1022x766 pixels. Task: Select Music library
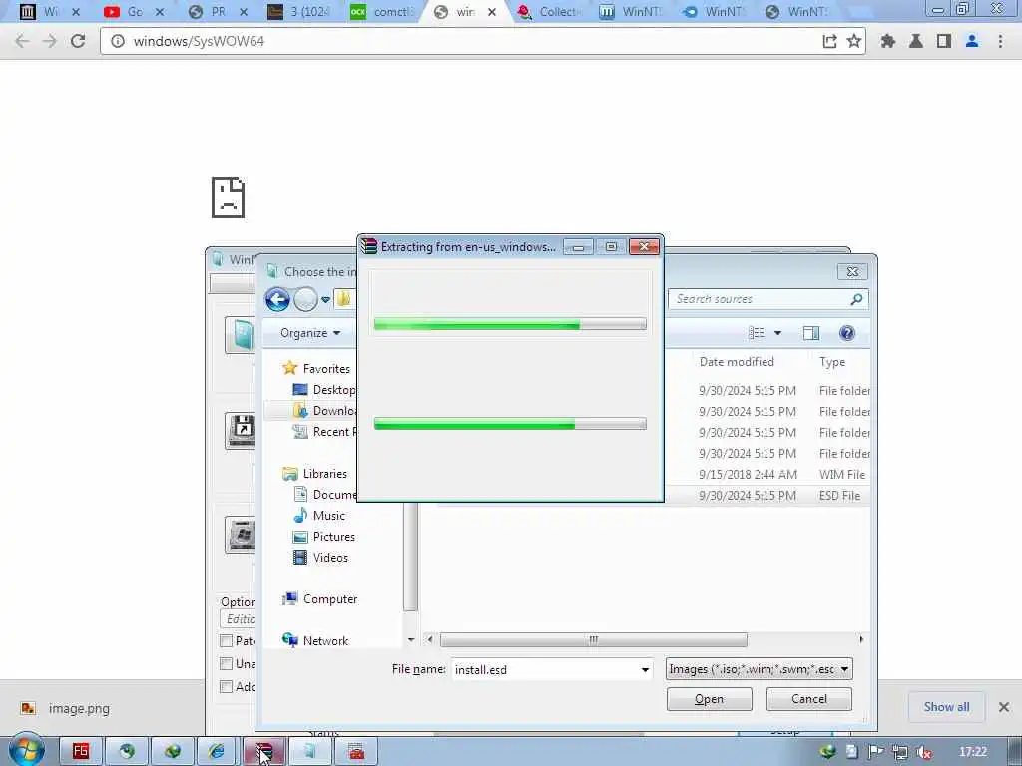(319, 516)
